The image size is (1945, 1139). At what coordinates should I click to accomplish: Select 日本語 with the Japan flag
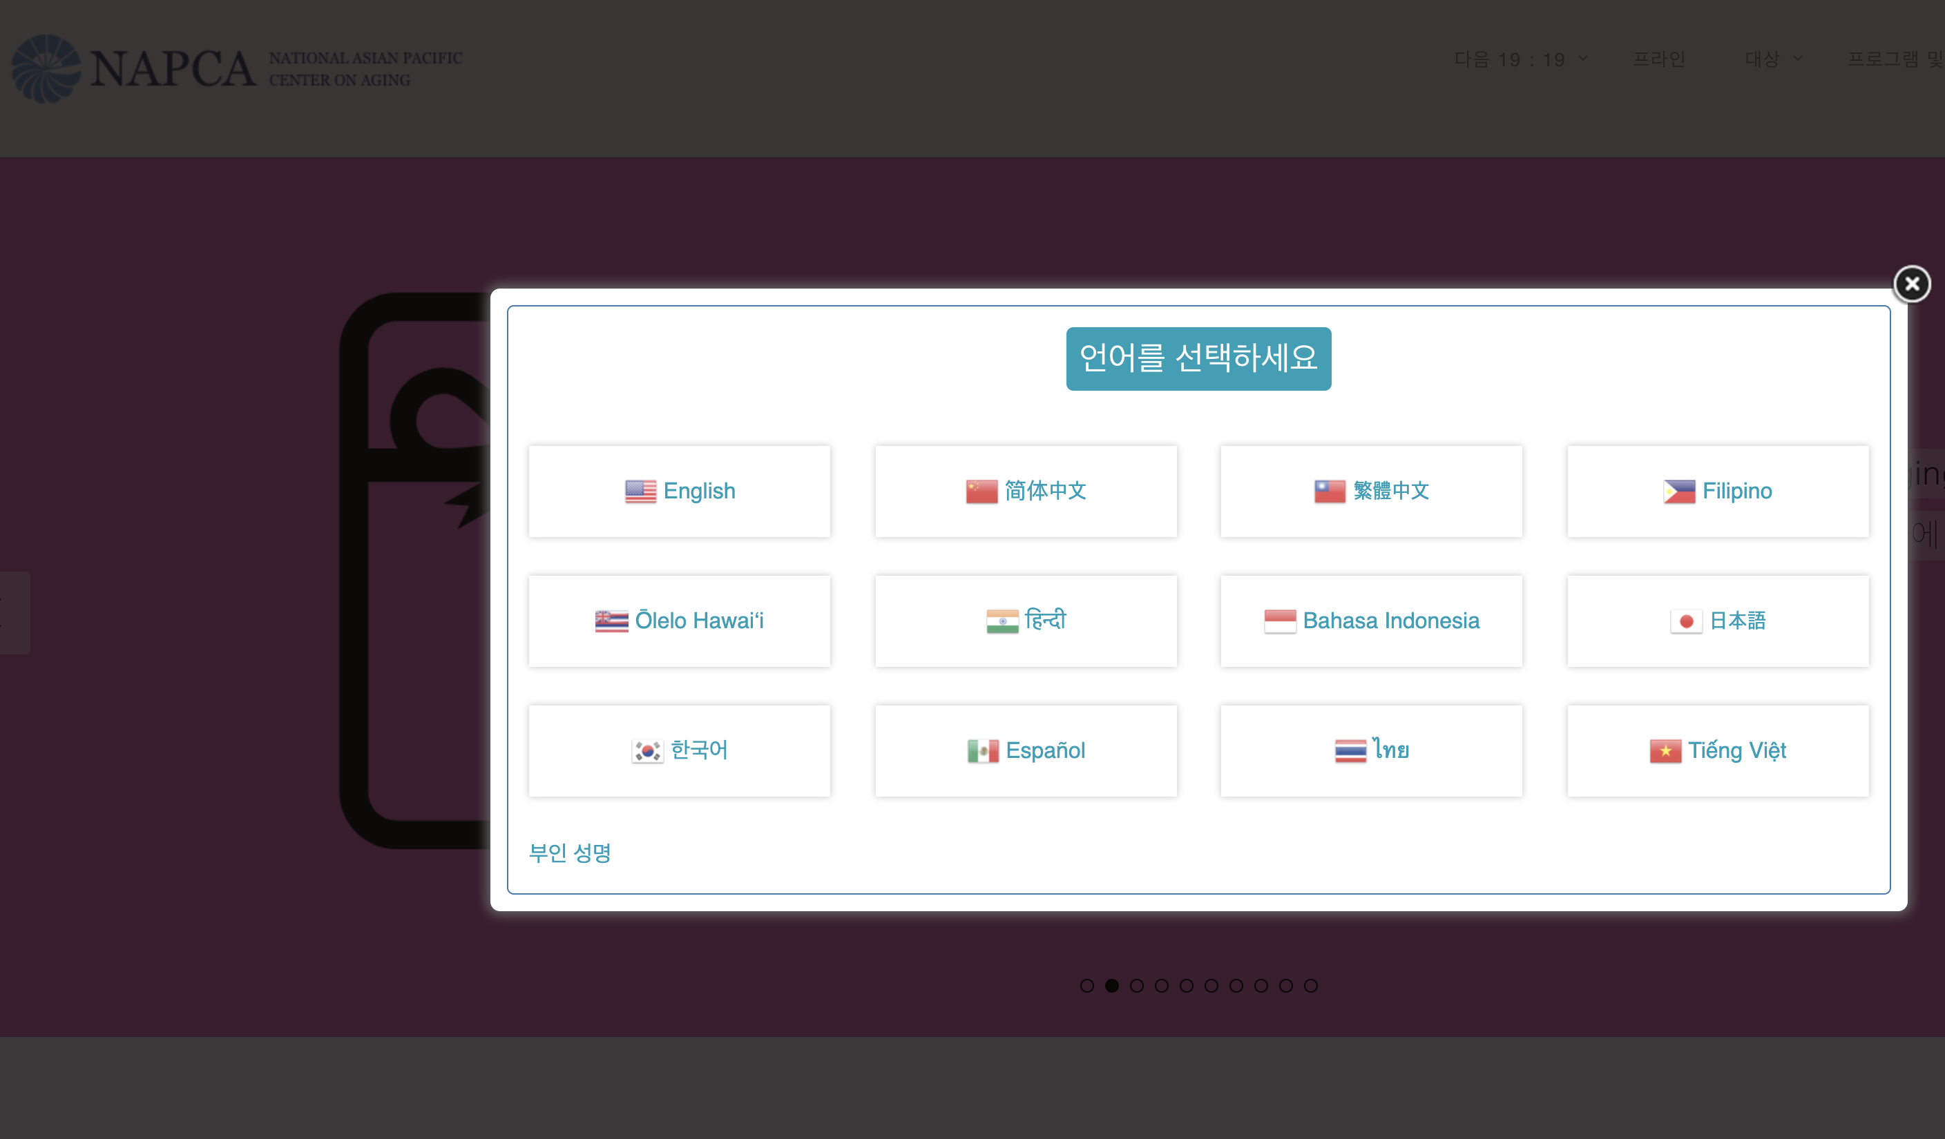1718,621
